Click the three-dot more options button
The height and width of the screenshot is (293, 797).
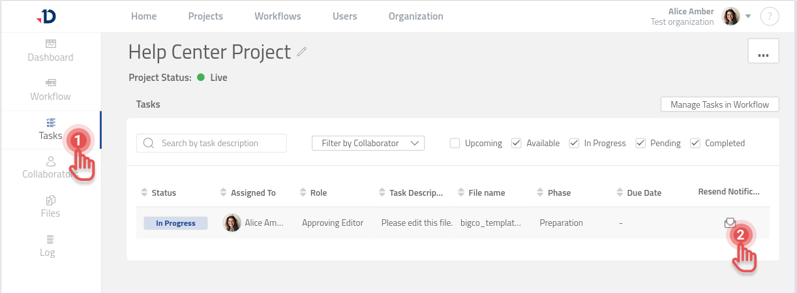pyautogui.click(x=763, y=51)
